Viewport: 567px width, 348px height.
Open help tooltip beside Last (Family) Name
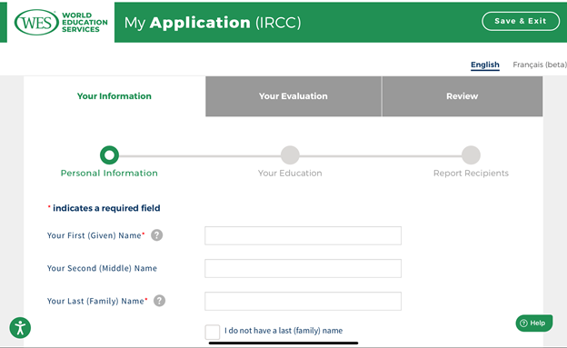pos(160,301)
